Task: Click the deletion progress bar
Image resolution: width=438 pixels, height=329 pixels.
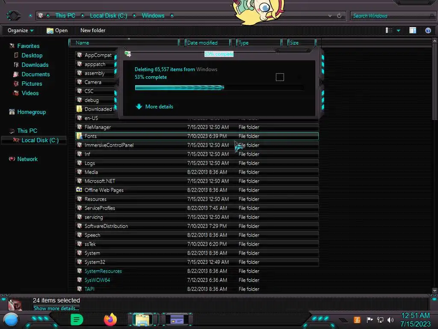Action: 219,87
